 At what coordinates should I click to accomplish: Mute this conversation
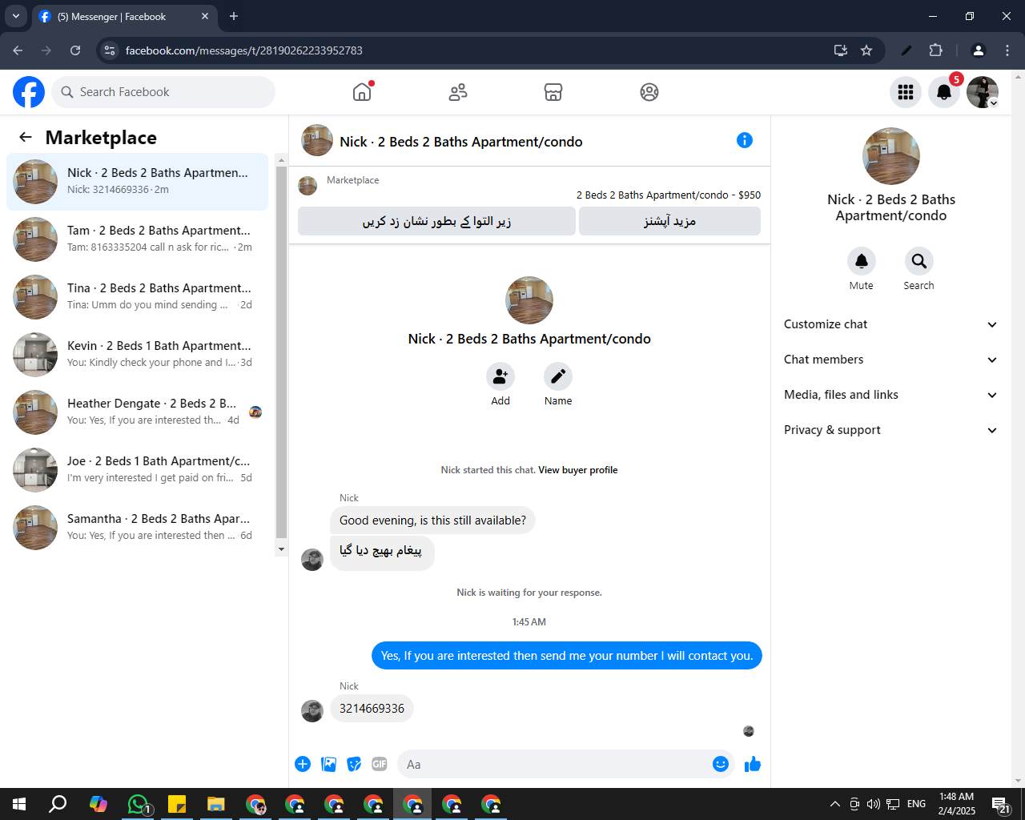click(x=862, y=261)
